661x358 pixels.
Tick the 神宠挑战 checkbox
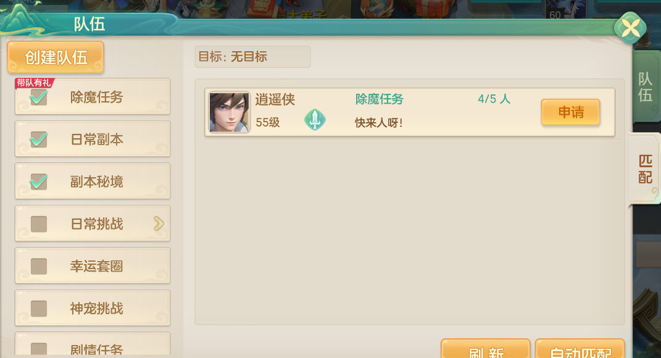coord(39,308)
